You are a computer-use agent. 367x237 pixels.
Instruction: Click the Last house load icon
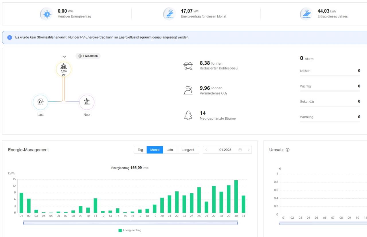tap(41, 102)
